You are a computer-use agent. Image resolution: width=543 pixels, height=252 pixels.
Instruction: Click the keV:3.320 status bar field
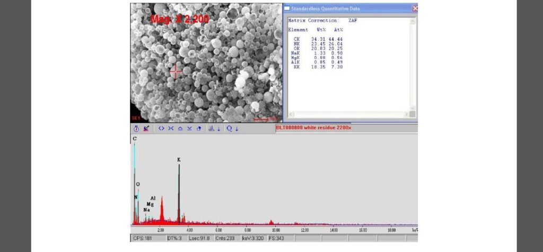254,238
